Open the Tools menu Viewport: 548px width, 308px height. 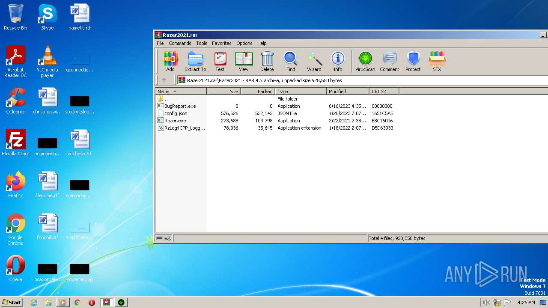pyautogui.click(x=202, y=43)
